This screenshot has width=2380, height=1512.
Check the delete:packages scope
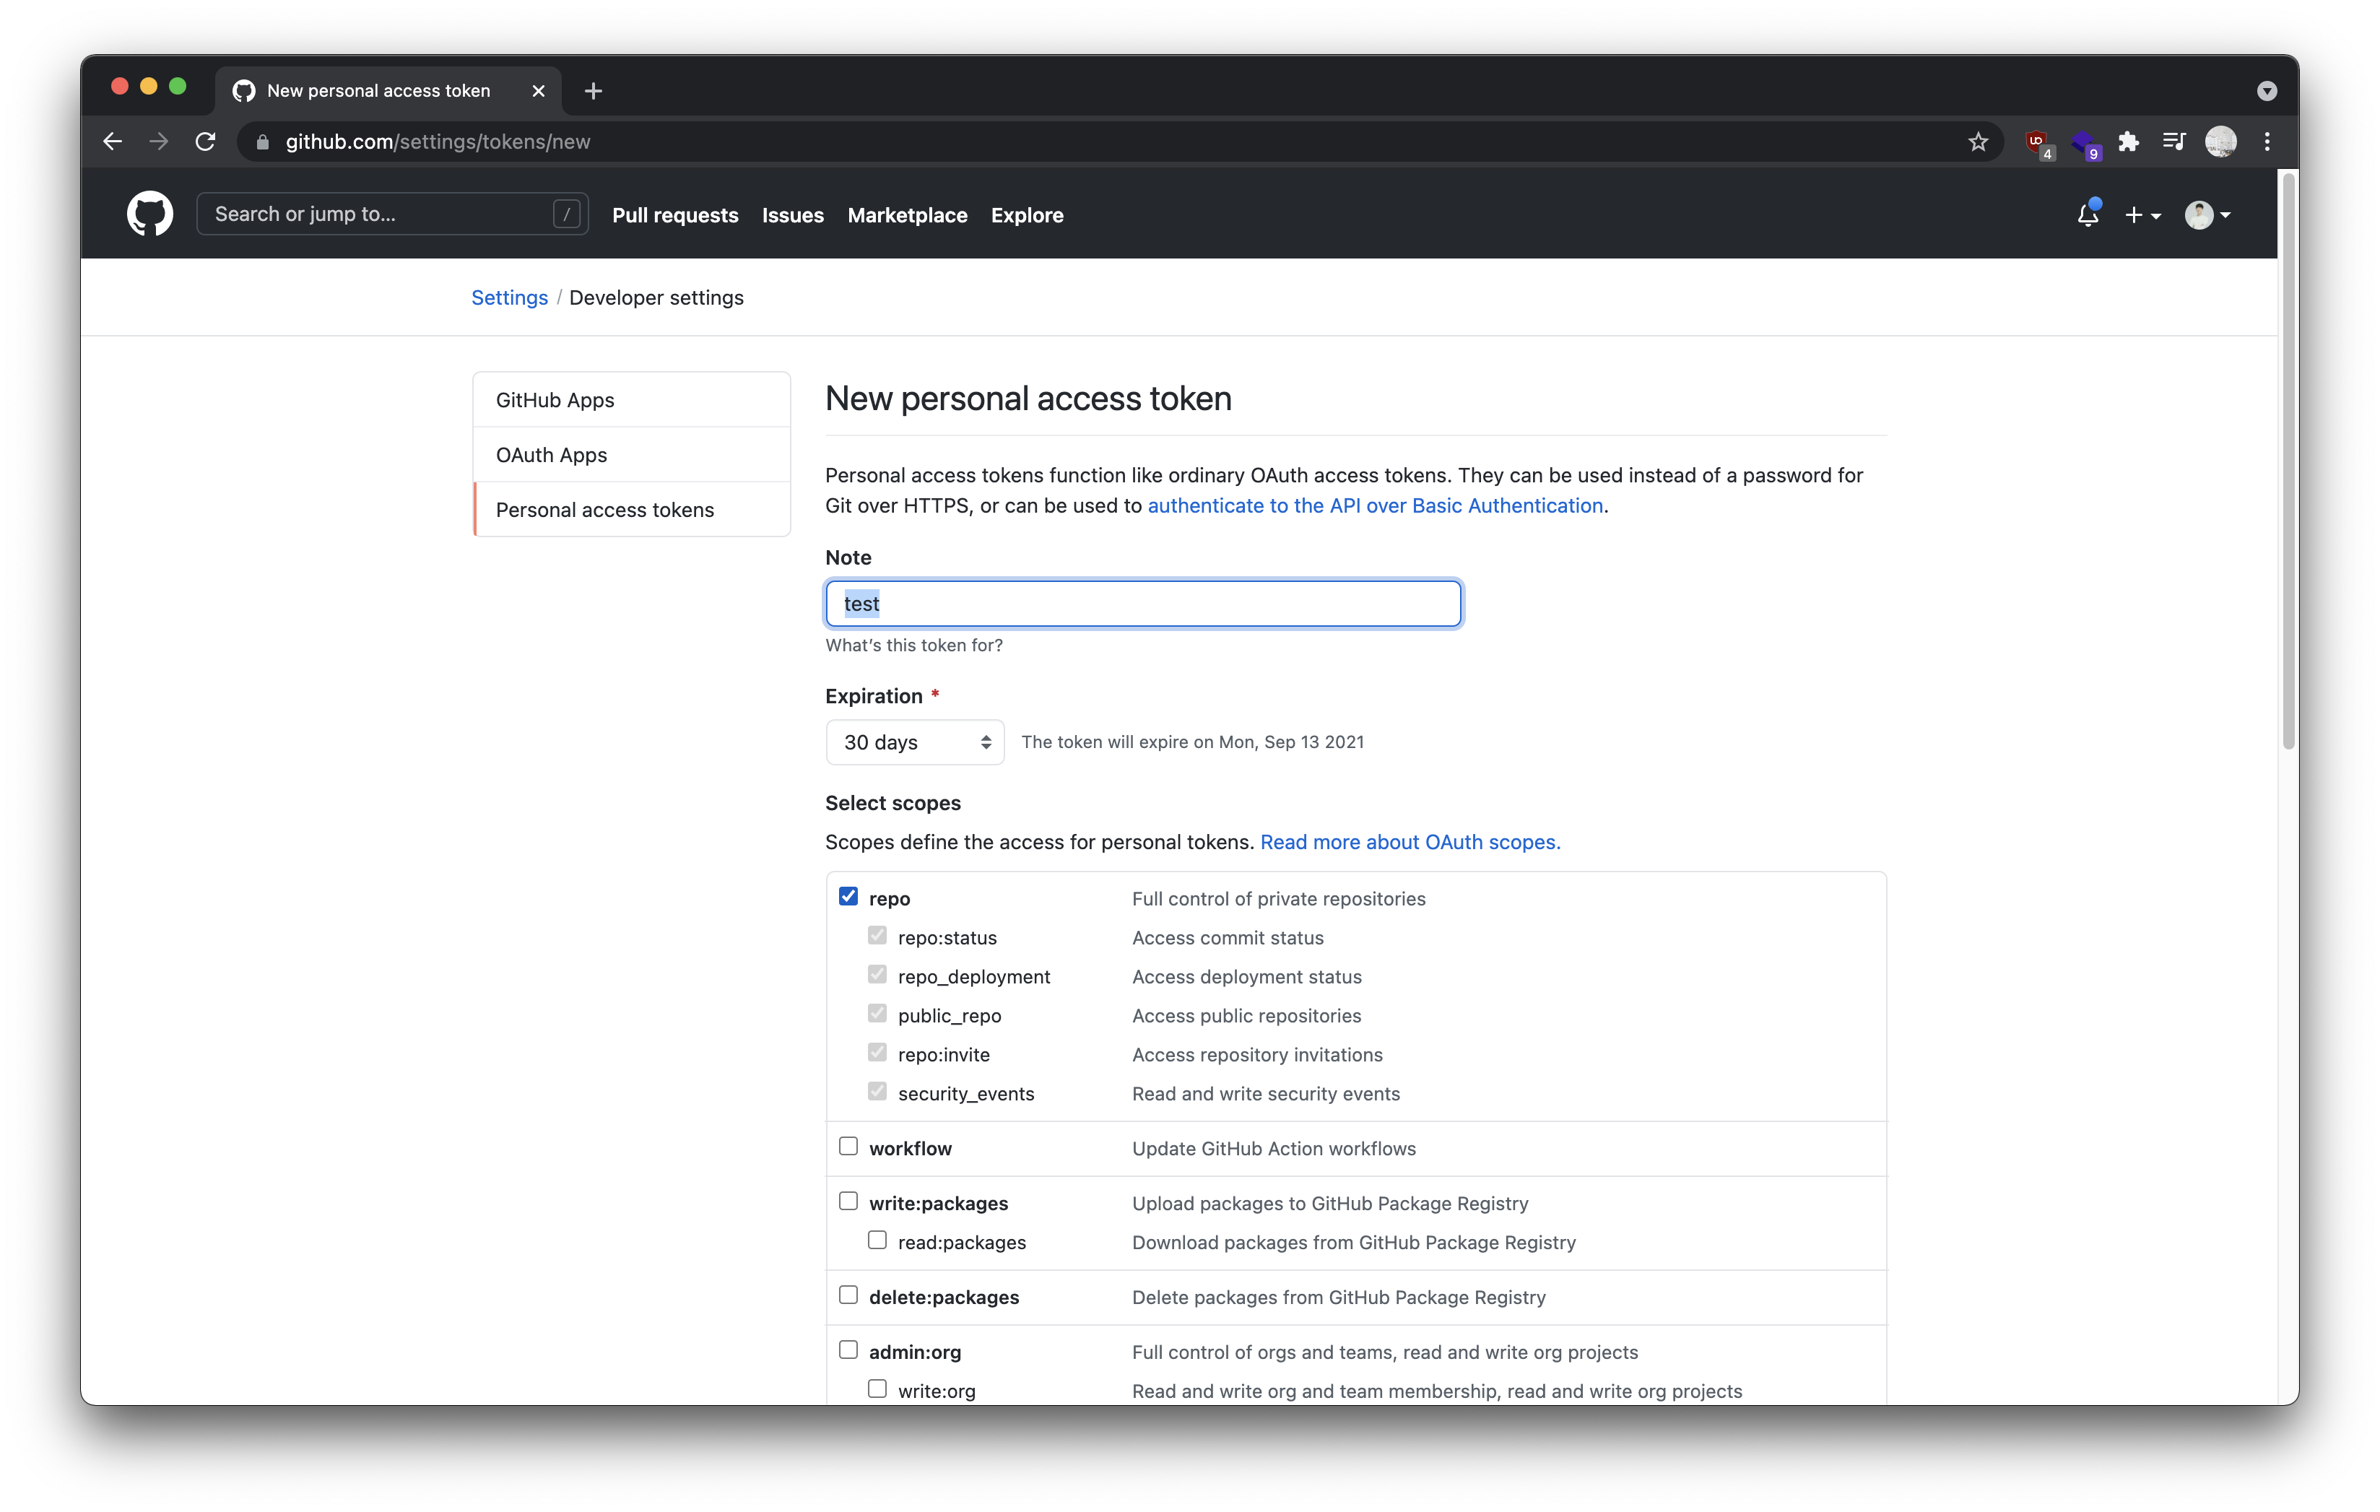(848, 1295)
